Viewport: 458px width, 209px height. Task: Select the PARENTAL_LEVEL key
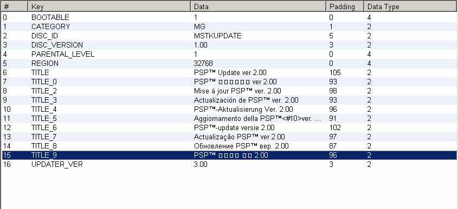[x=63, y=54]
